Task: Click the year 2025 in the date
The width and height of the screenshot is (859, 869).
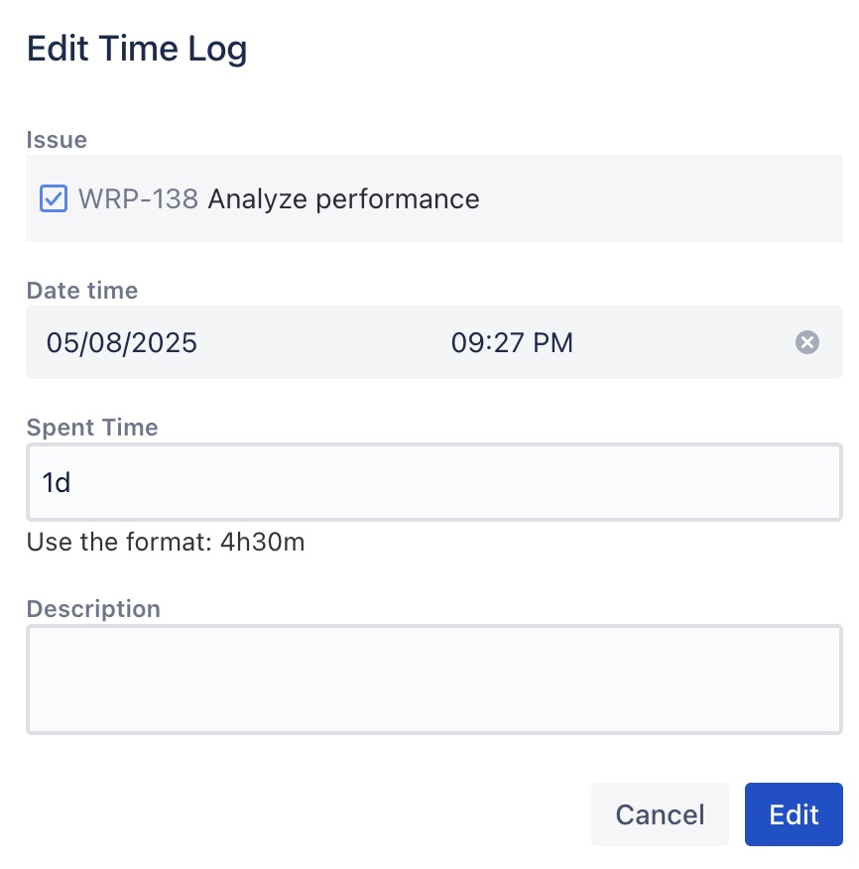Action: coord(163,343)
